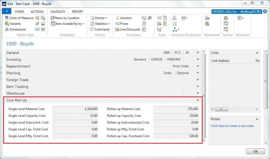Click the CRONUS USA company name label

tap(237, 12)
